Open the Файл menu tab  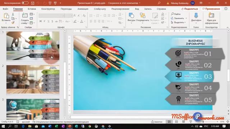pos(5,9)
